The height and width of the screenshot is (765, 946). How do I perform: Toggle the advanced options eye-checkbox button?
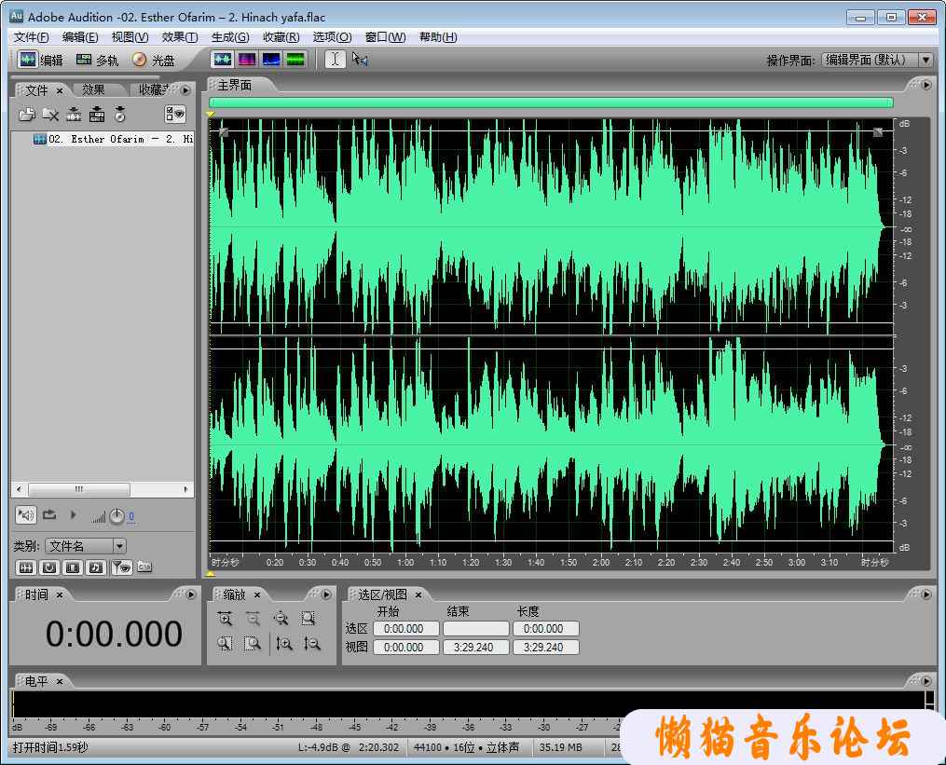click(x=175, y=114)
